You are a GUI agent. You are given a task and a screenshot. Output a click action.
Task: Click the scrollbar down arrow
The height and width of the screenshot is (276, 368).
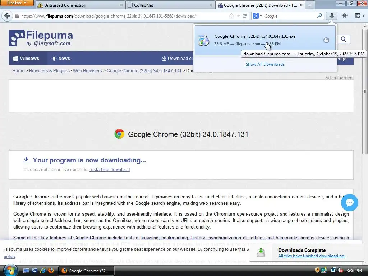pyautogui.click(x=365, y=262)
